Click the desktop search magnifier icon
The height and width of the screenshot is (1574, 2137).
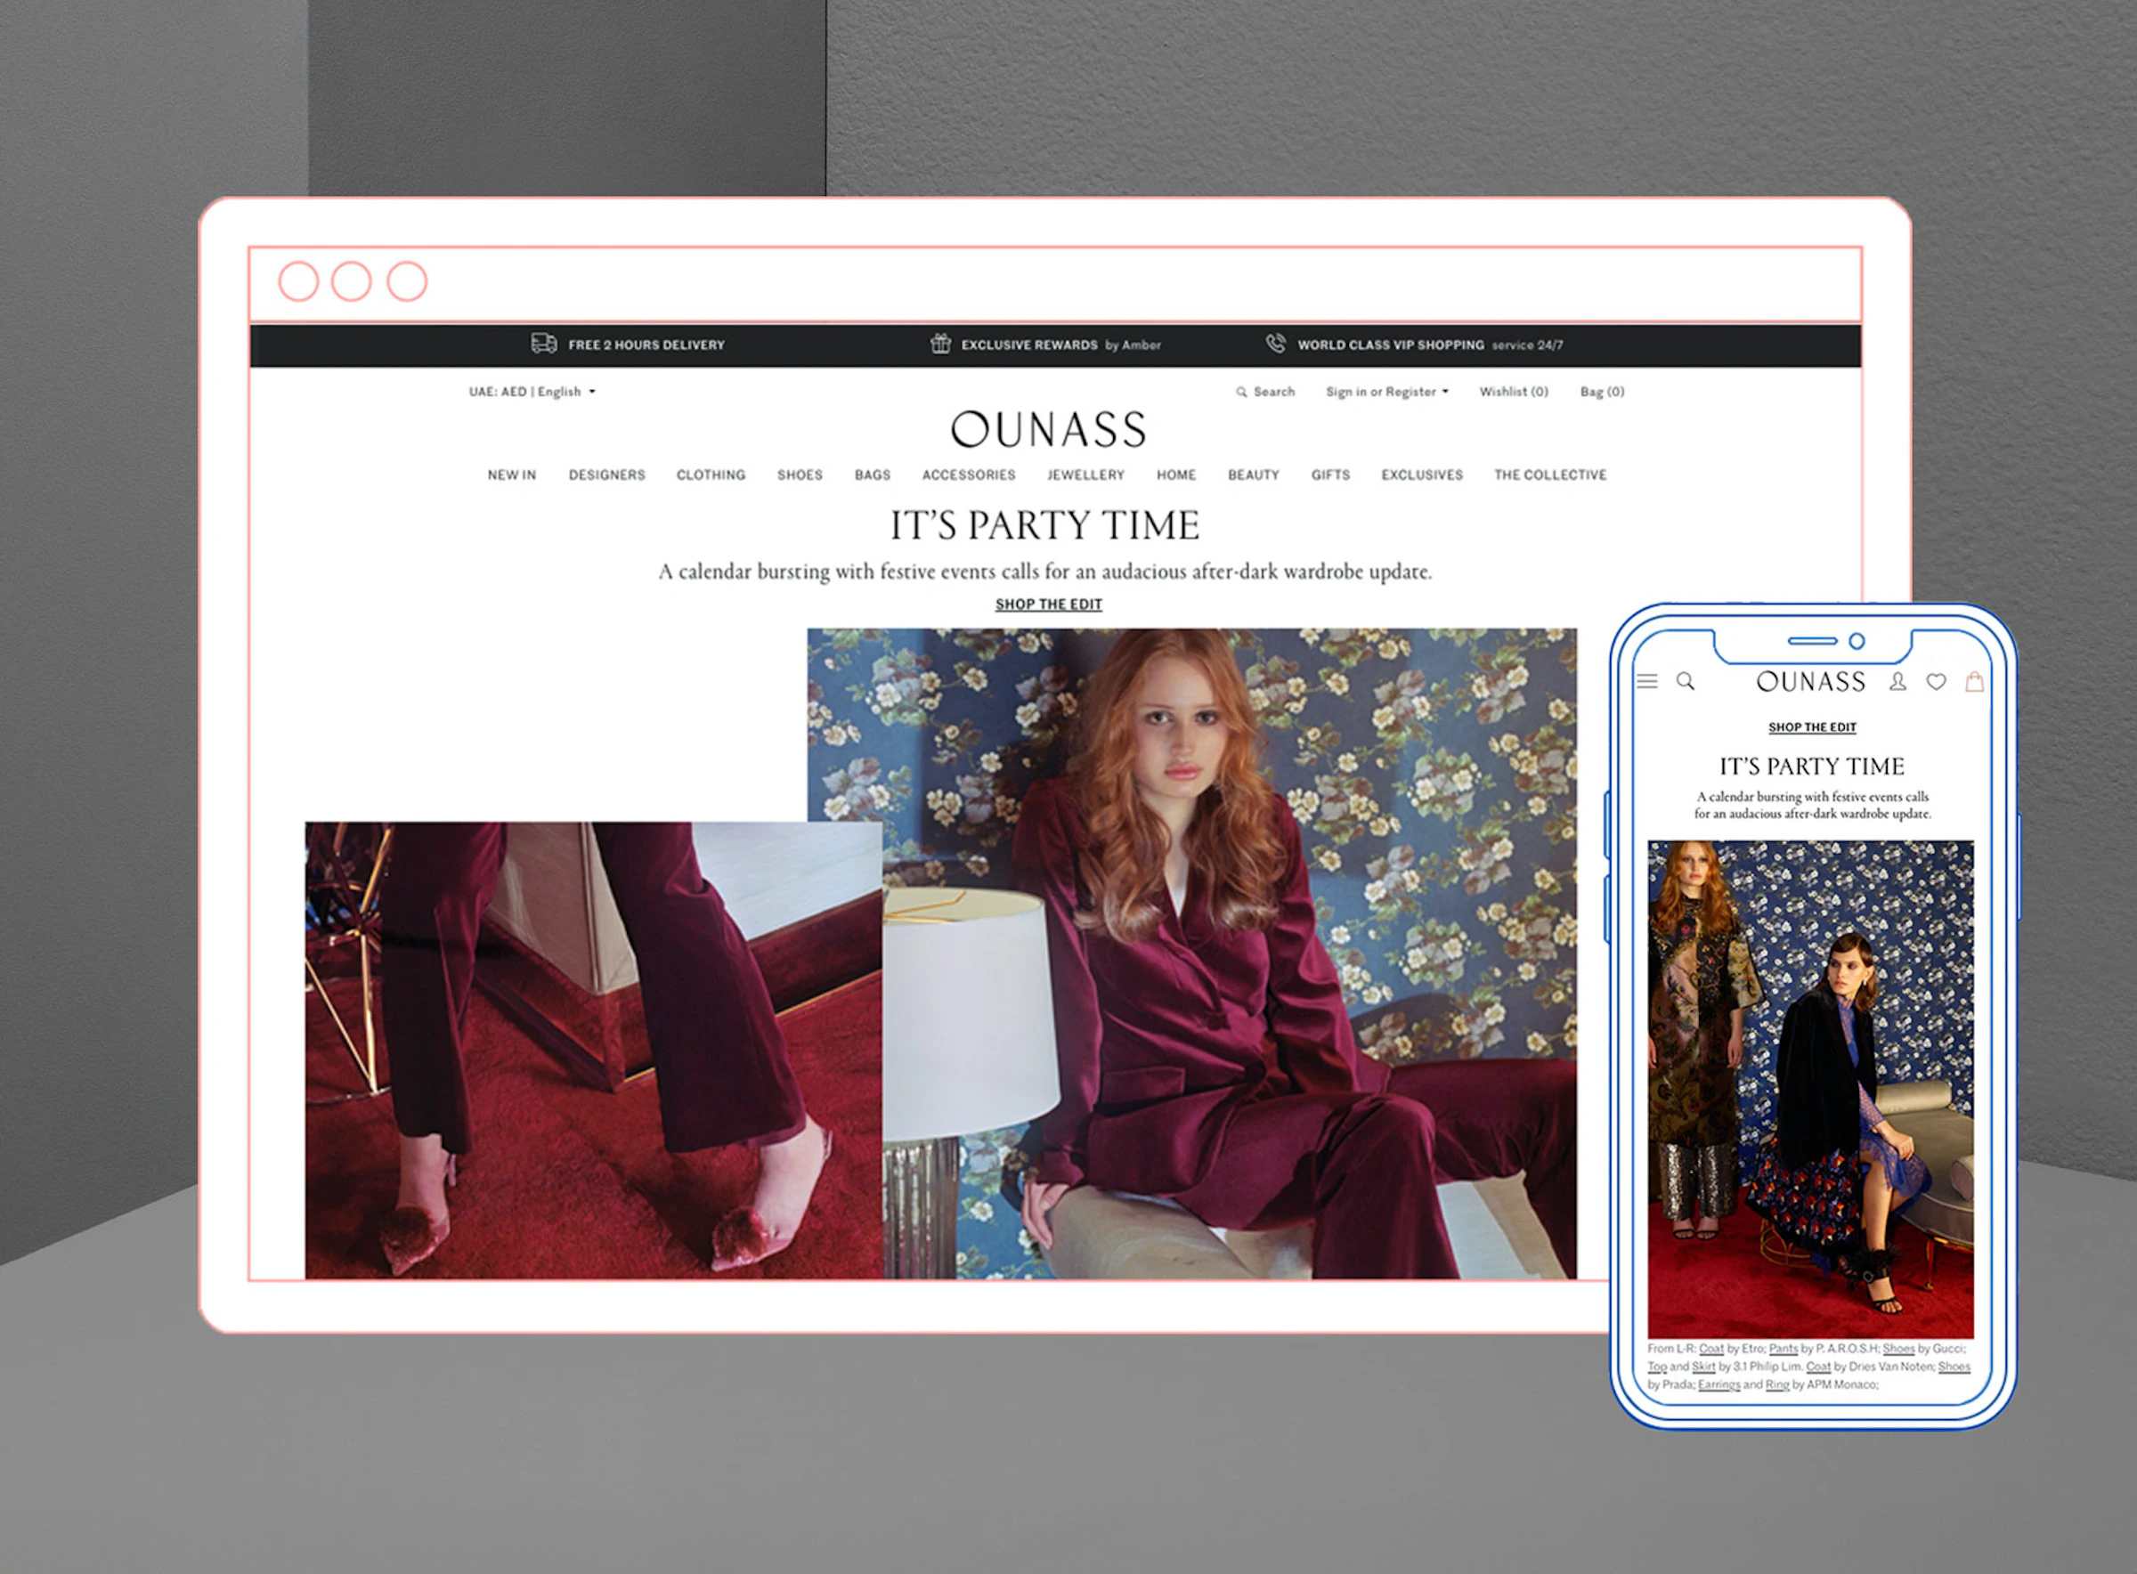1240,392
